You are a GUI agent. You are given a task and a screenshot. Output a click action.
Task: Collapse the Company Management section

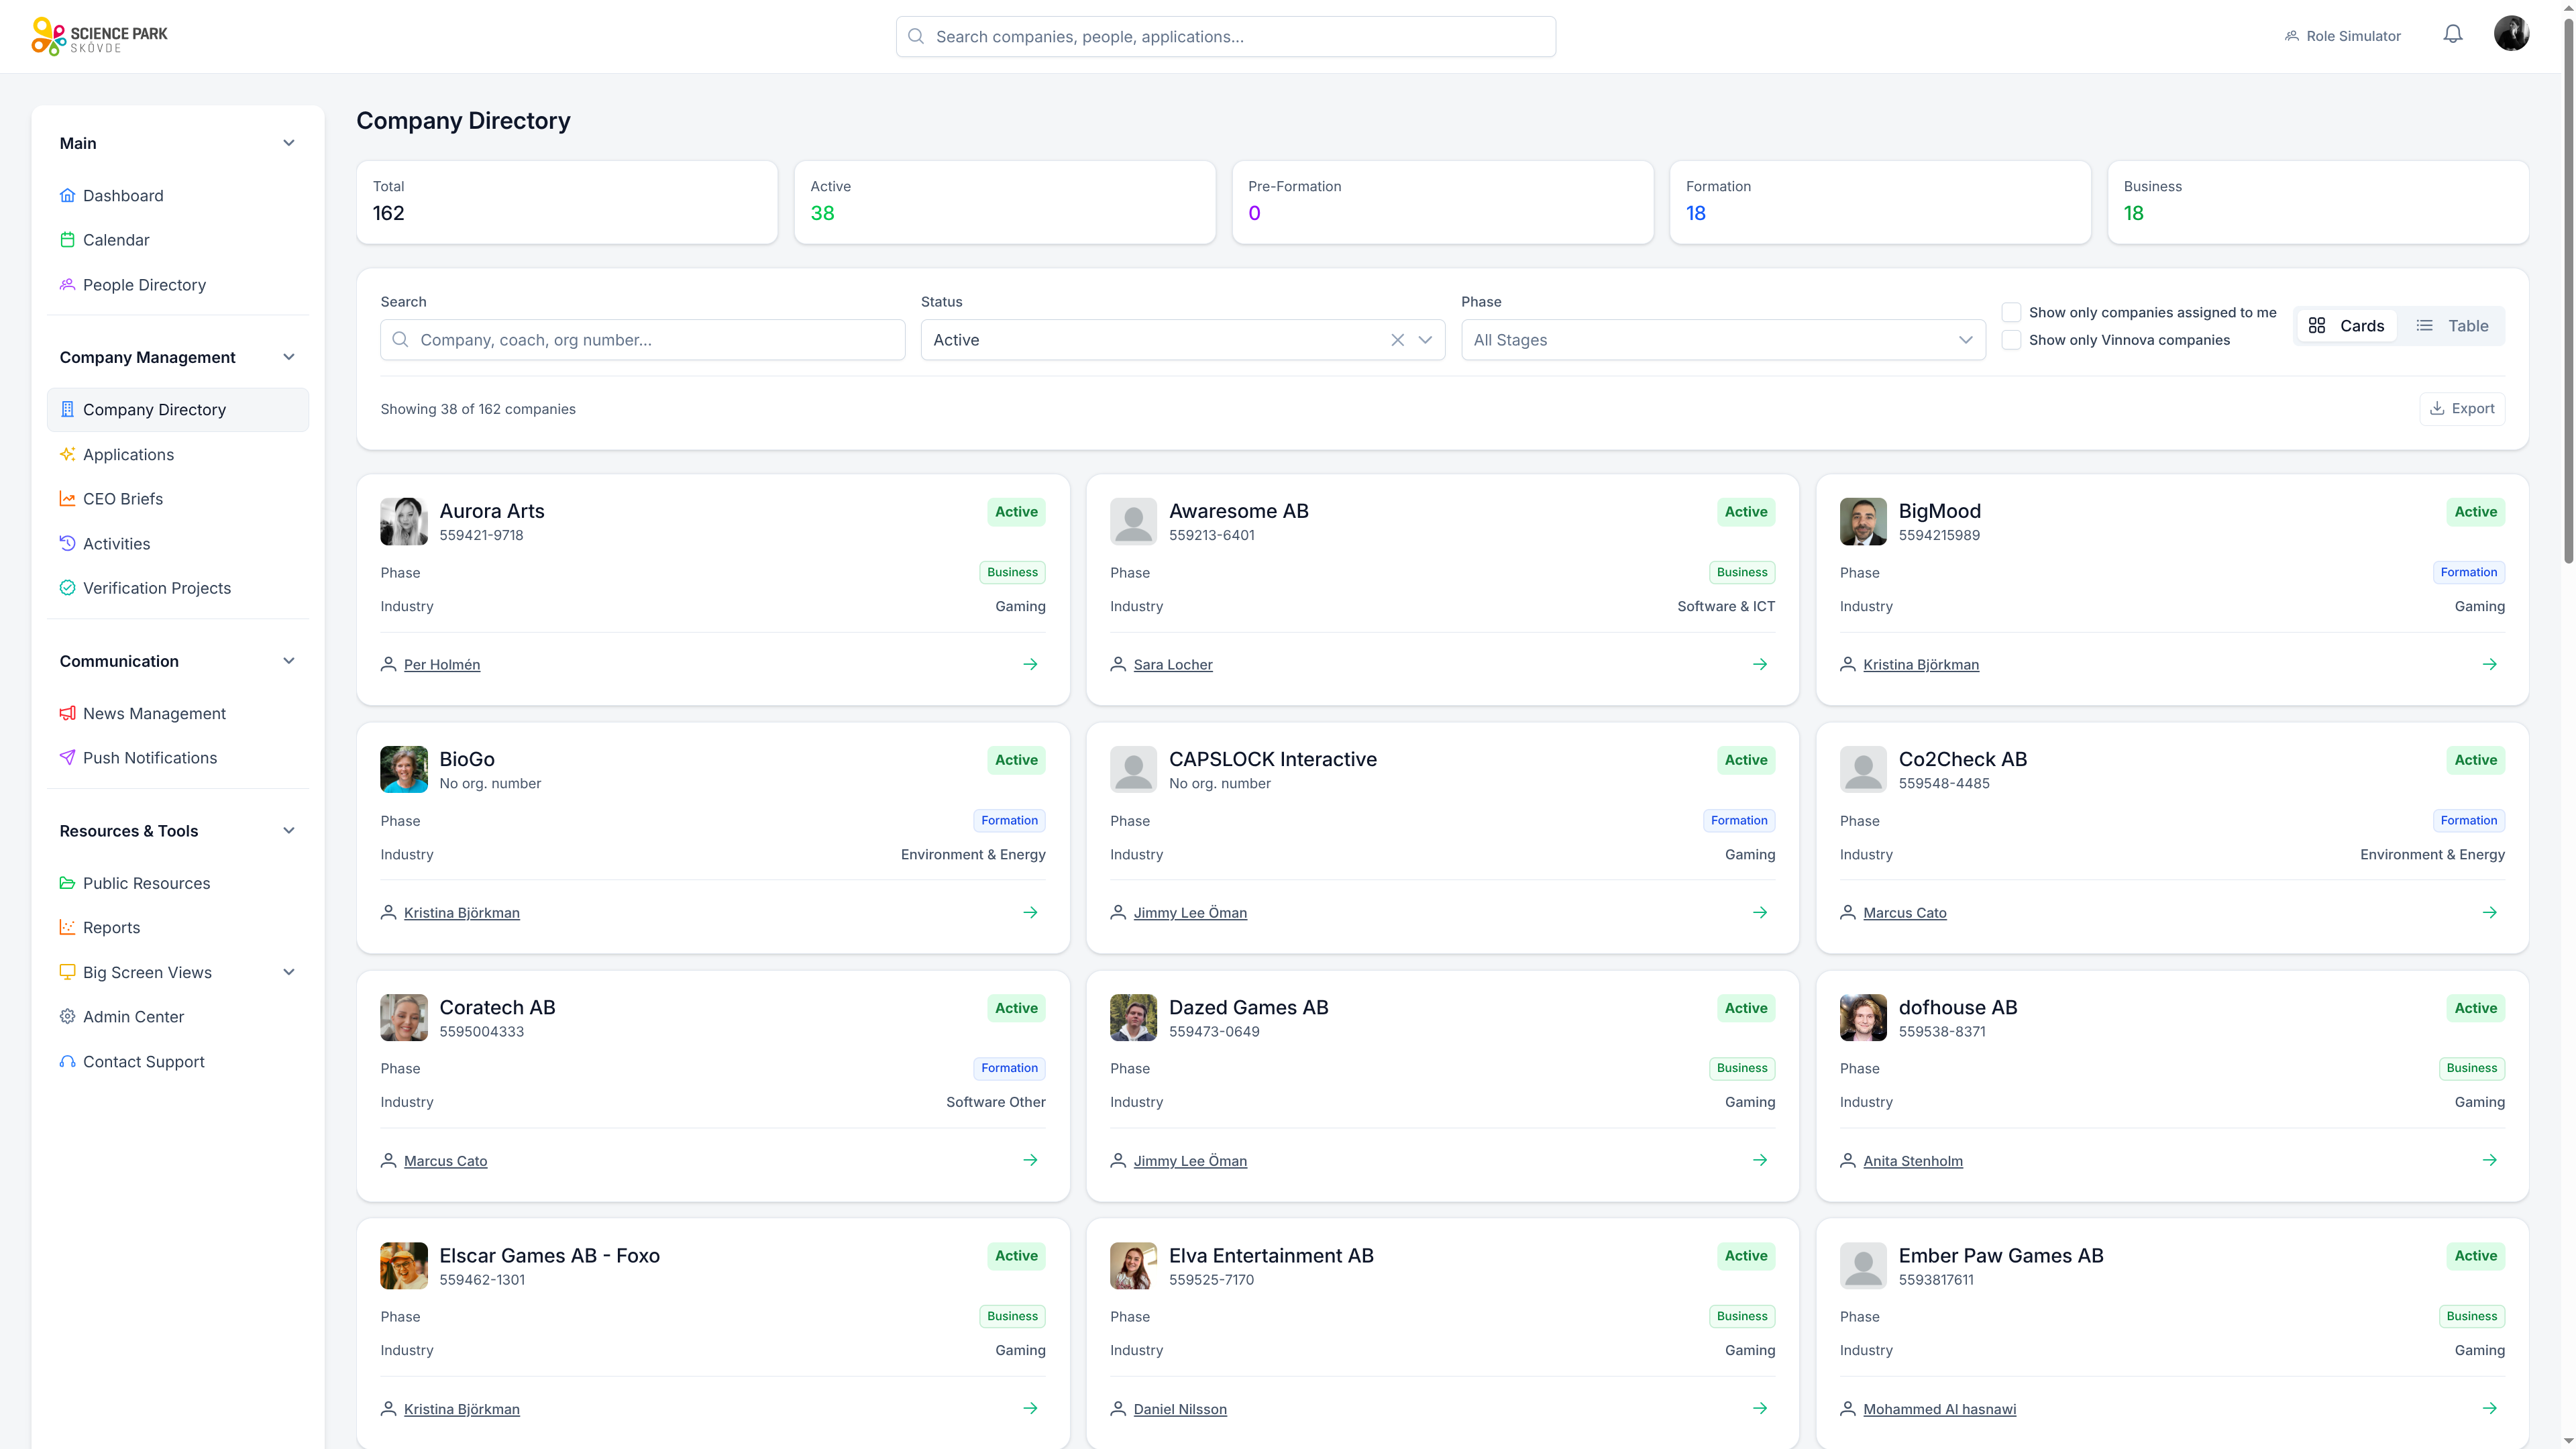[289, 357]
